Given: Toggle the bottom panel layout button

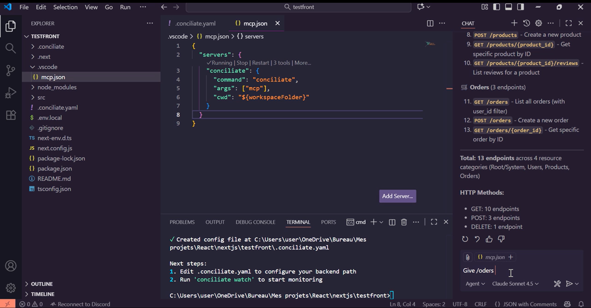Looking at the screenshot, I should point(508,7).
